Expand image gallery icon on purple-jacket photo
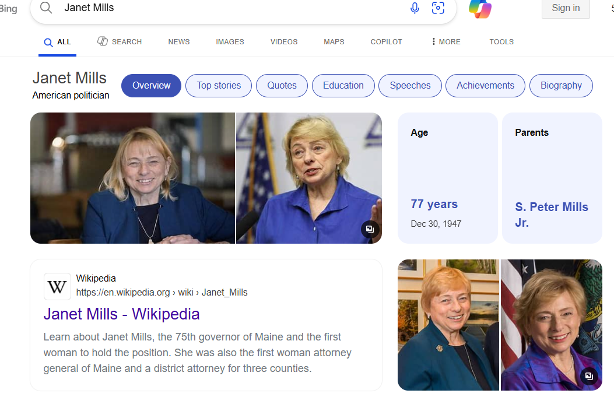 589,376
